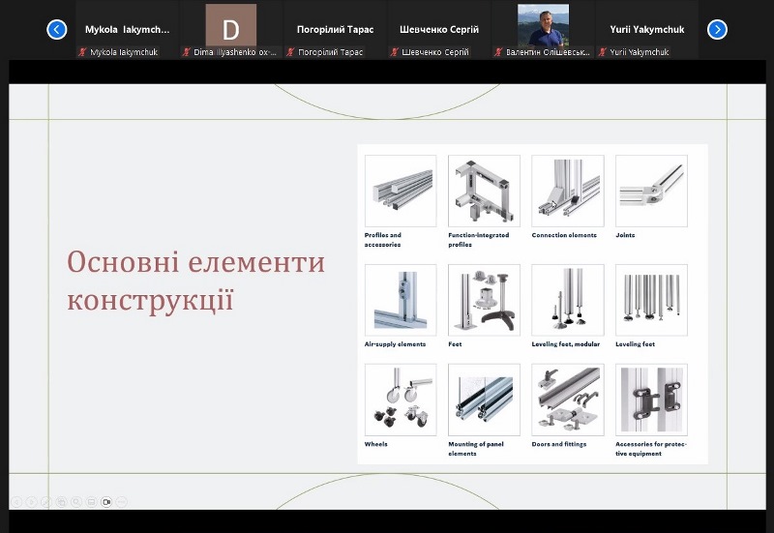Click the Joints product image
The height and width of the screenshot is (533, 774).
pyautogui.click(x=651, y=191)
